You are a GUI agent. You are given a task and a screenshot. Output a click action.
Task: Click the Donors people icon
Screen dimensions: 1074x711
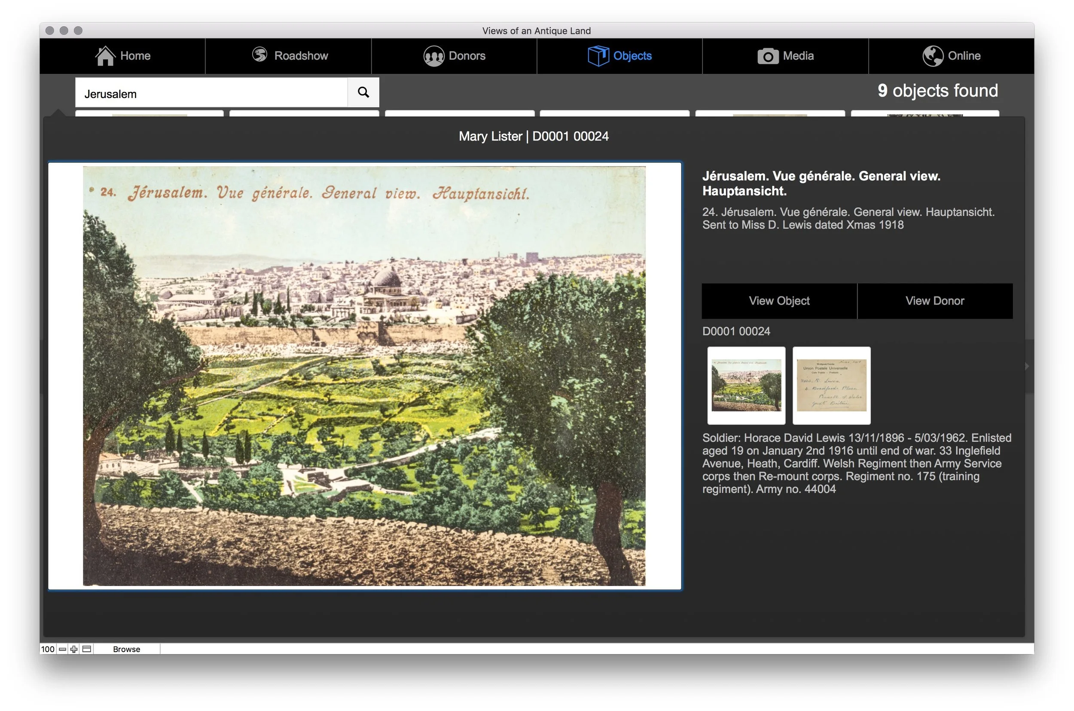pyautogui.click(x=434, y=56)
